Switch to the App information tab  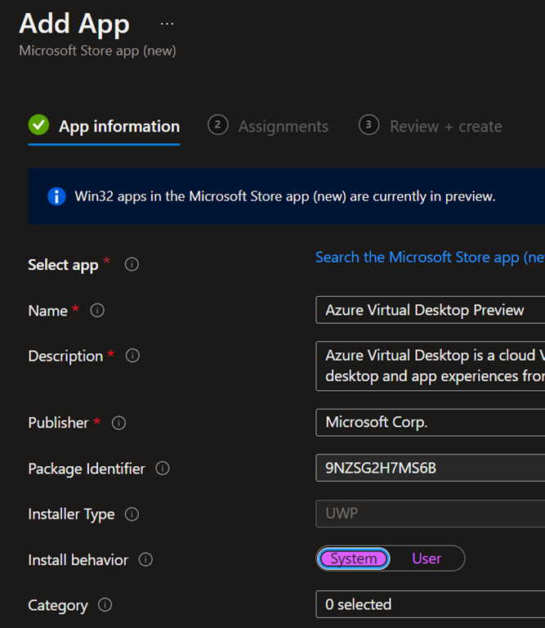tap(118, 126)
